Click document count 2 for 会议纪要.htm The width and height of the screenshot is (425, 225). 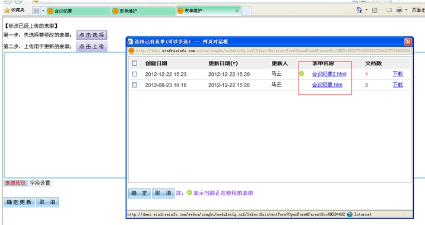pyautogui.click(x=366, y=85)
